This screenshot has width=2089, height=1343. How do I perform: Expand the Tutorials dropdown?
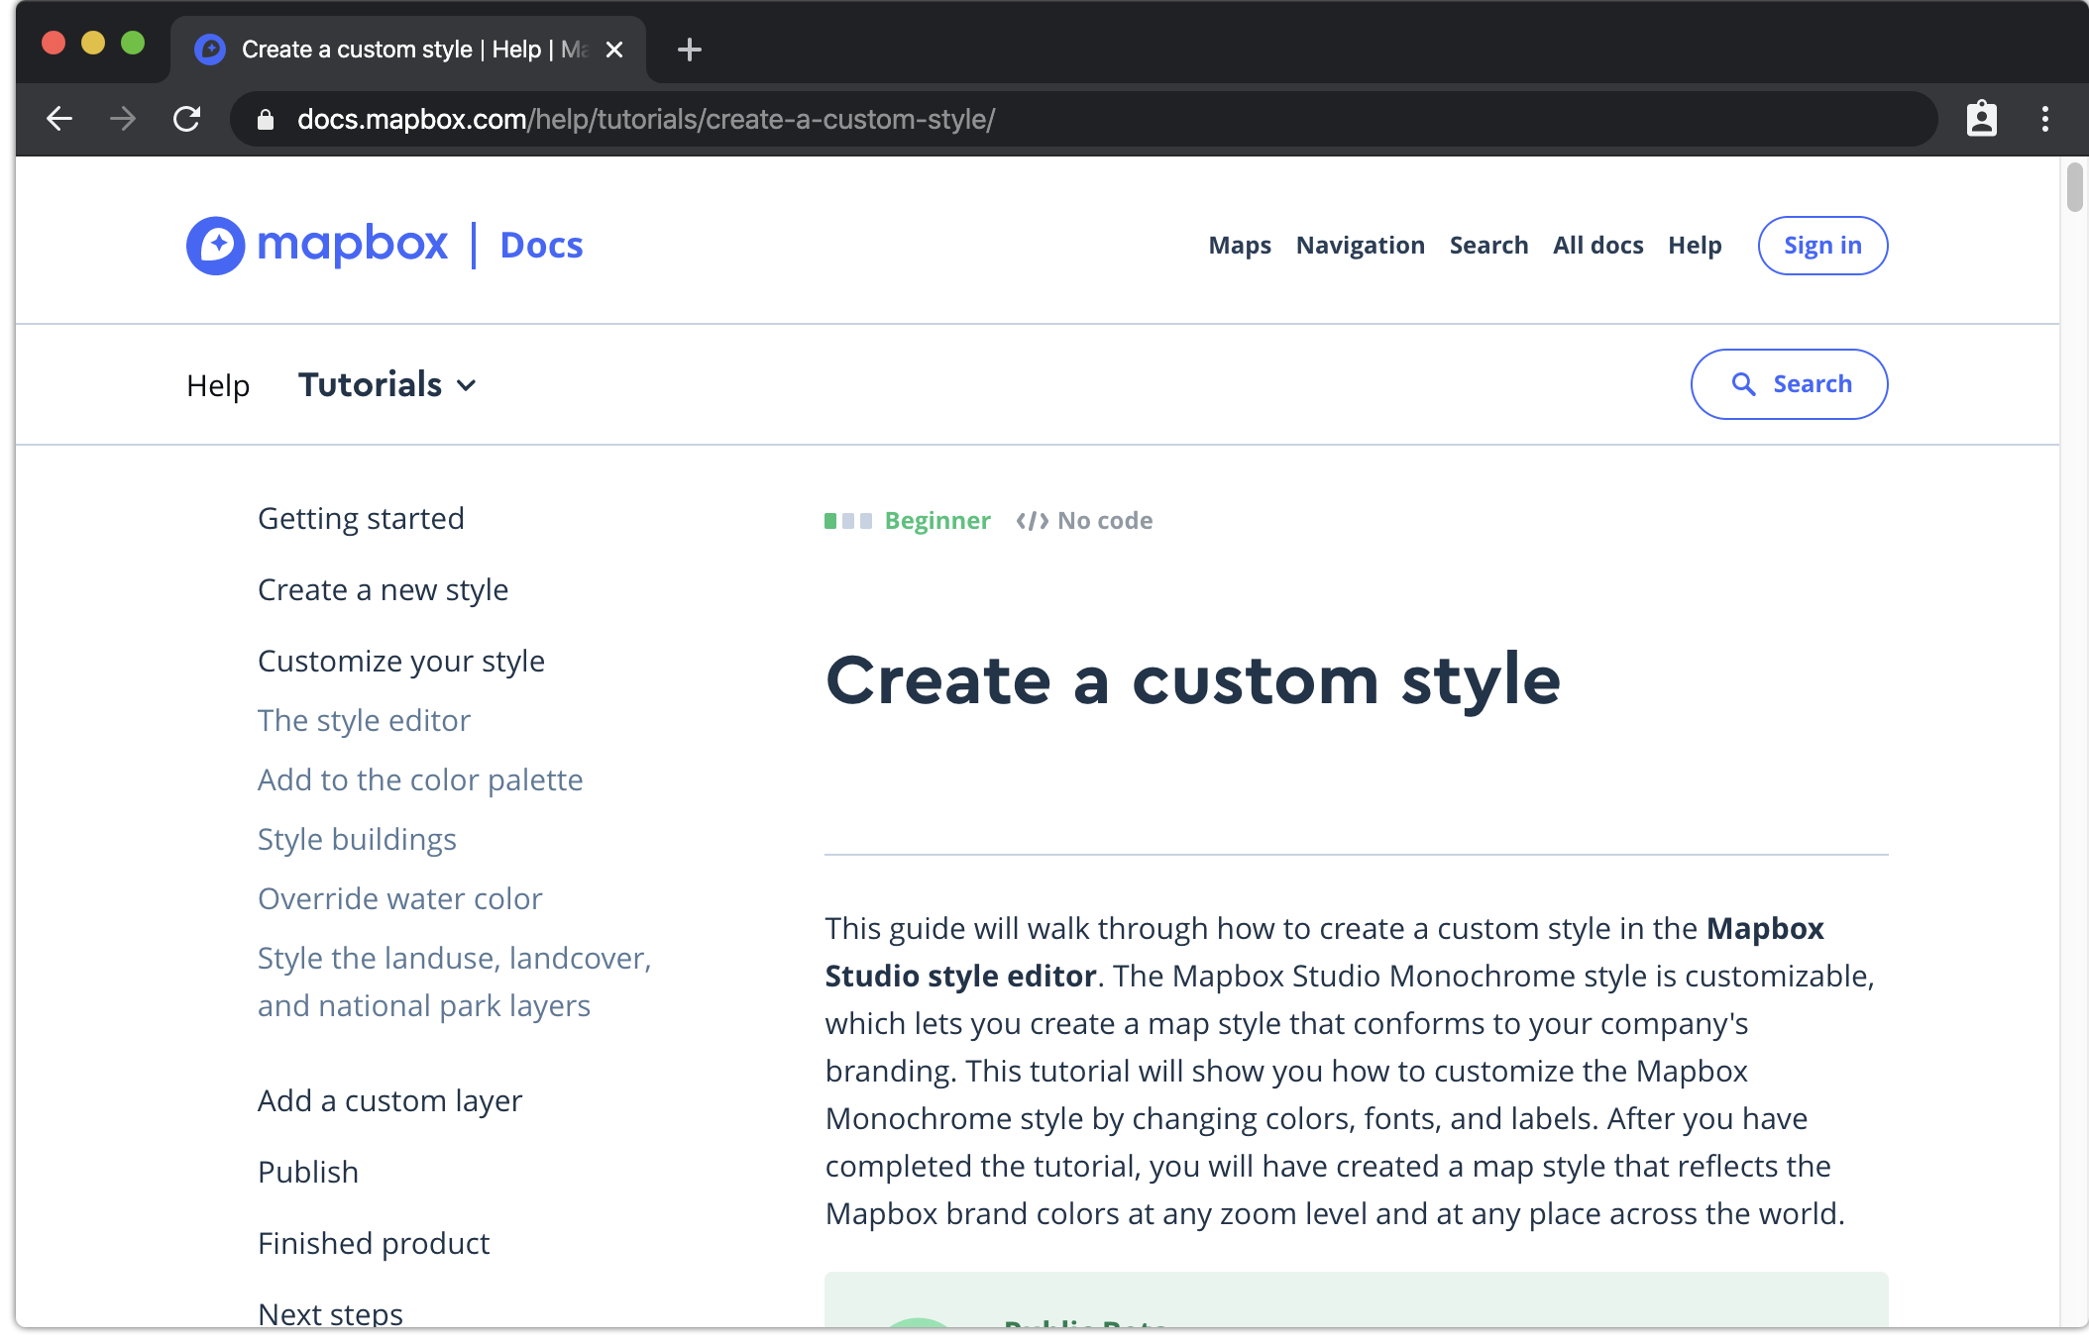point(387,384)
